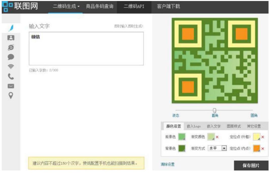269x175 pixels.
Task: Select the text feather icon in sidebar
Action: [11, 28]
